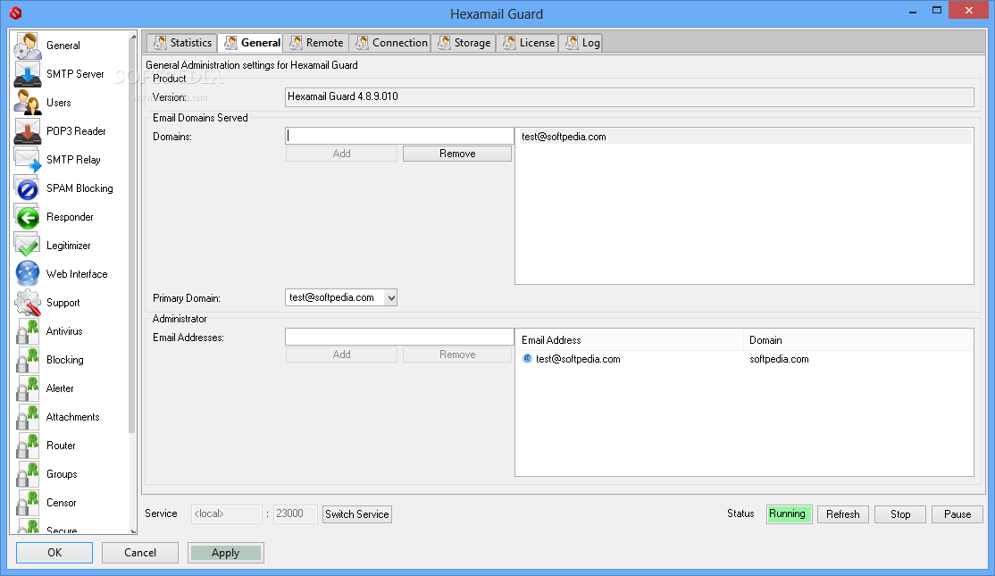Click Remove under Email Addresses field
Viewport: 995px width, 576px height.
[x=457, y=355]
